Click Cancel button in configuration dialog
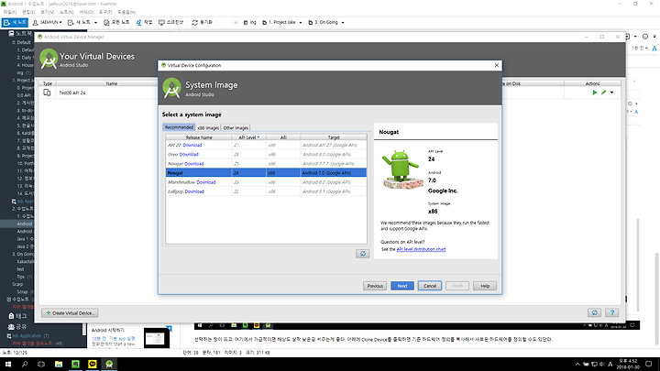 430,286
